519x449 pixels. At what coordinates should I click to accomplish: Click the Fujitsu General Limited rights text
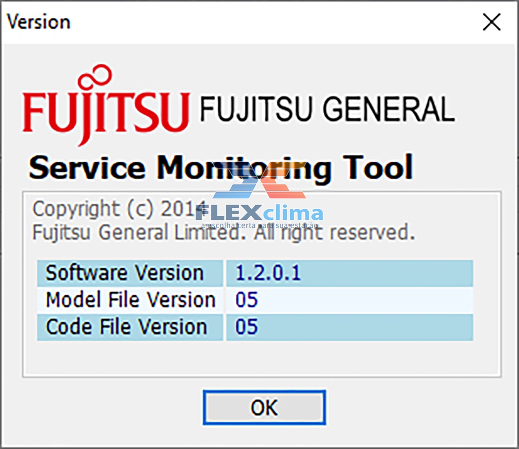[x=223, y=232]
